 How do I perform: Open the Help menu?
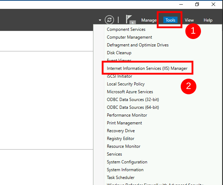pyautogui.click(x=208, y=20)
